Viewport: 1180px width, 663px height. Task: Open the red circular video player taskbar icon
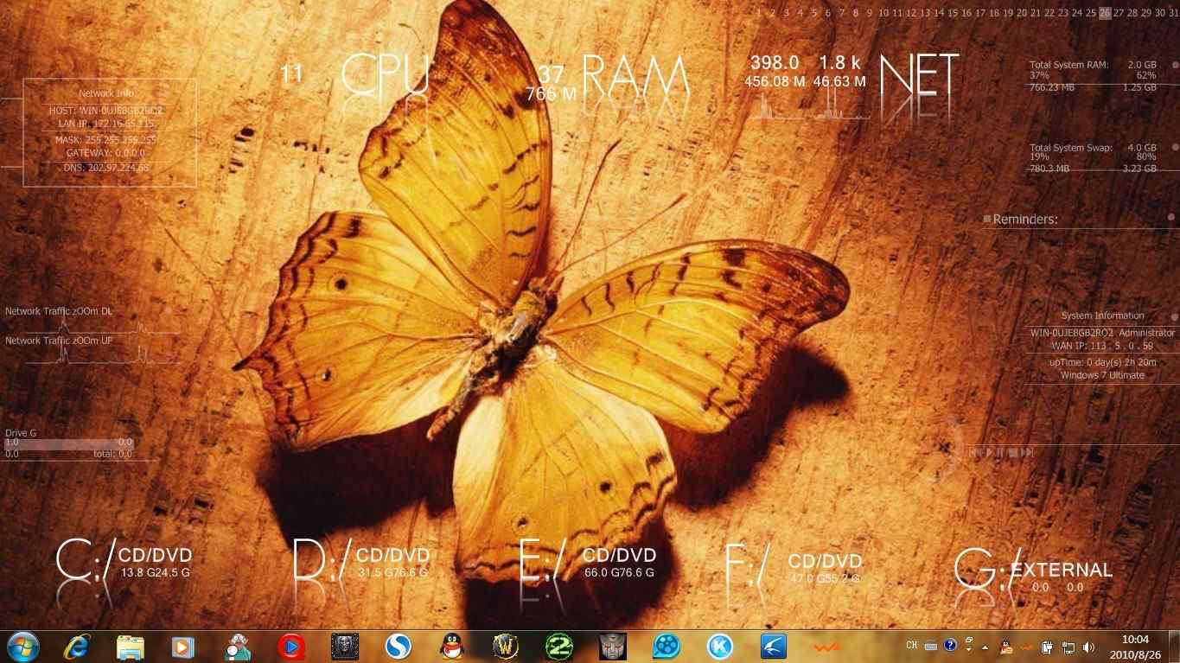[291, 646]
